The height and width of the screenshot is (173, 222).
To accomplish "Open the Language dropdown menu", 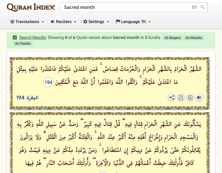I will tap(133, 22).
